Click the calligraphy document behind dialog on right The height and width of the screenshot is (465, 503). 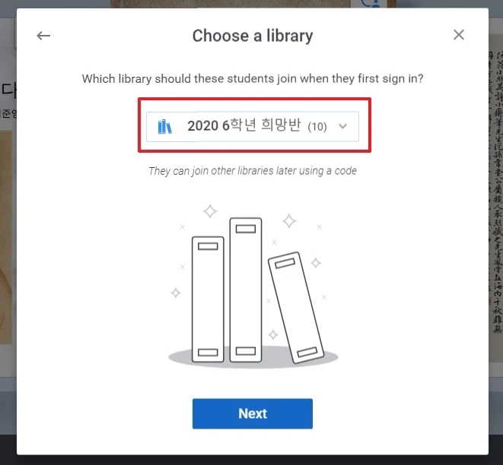click(496, 192)
